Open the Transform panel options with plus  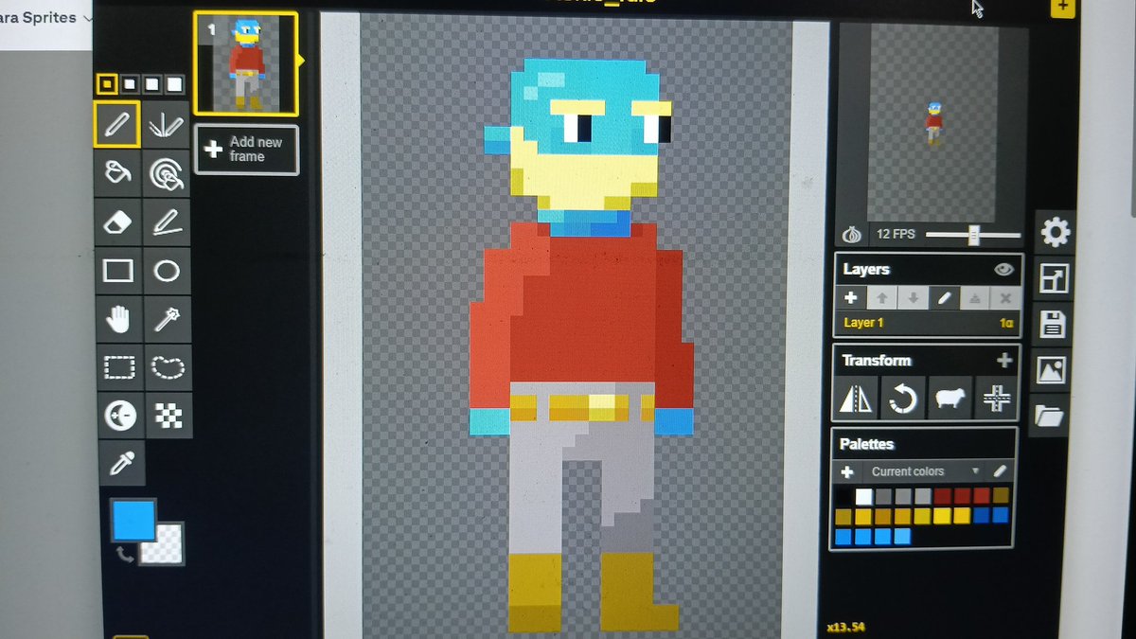[x=1005, y=360]
